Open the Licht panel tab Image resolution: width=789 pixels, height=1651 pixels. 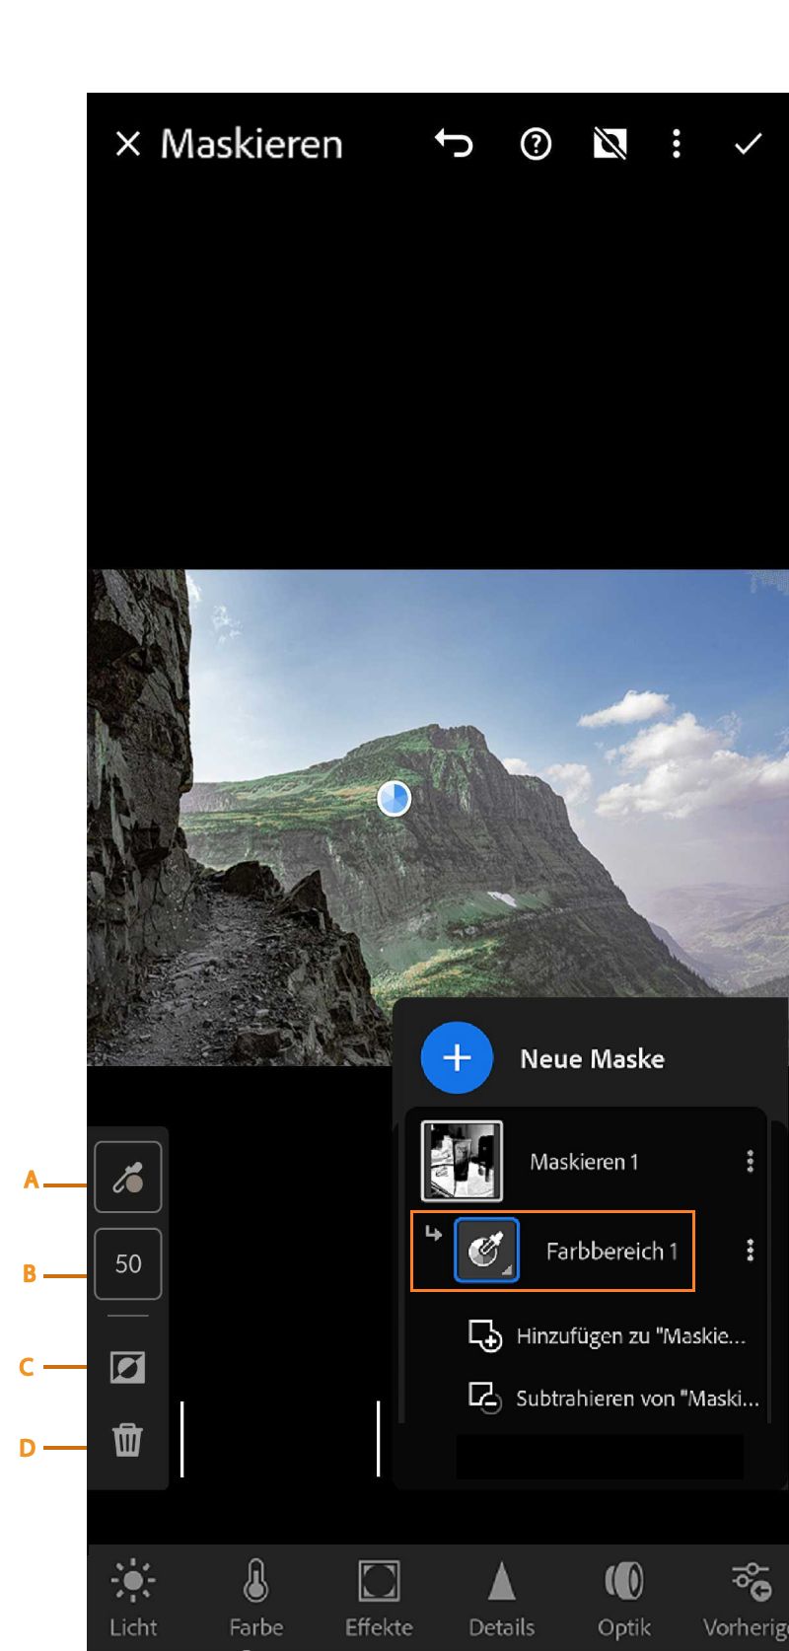133,1598
